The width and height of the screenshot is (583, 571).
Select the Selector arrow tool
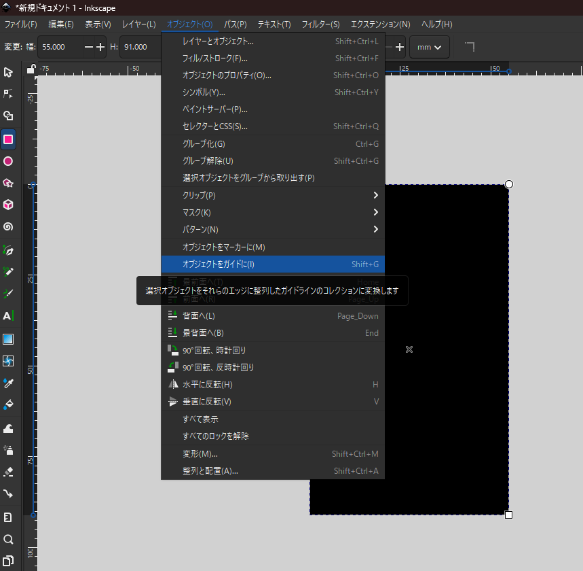click(8, 72)
